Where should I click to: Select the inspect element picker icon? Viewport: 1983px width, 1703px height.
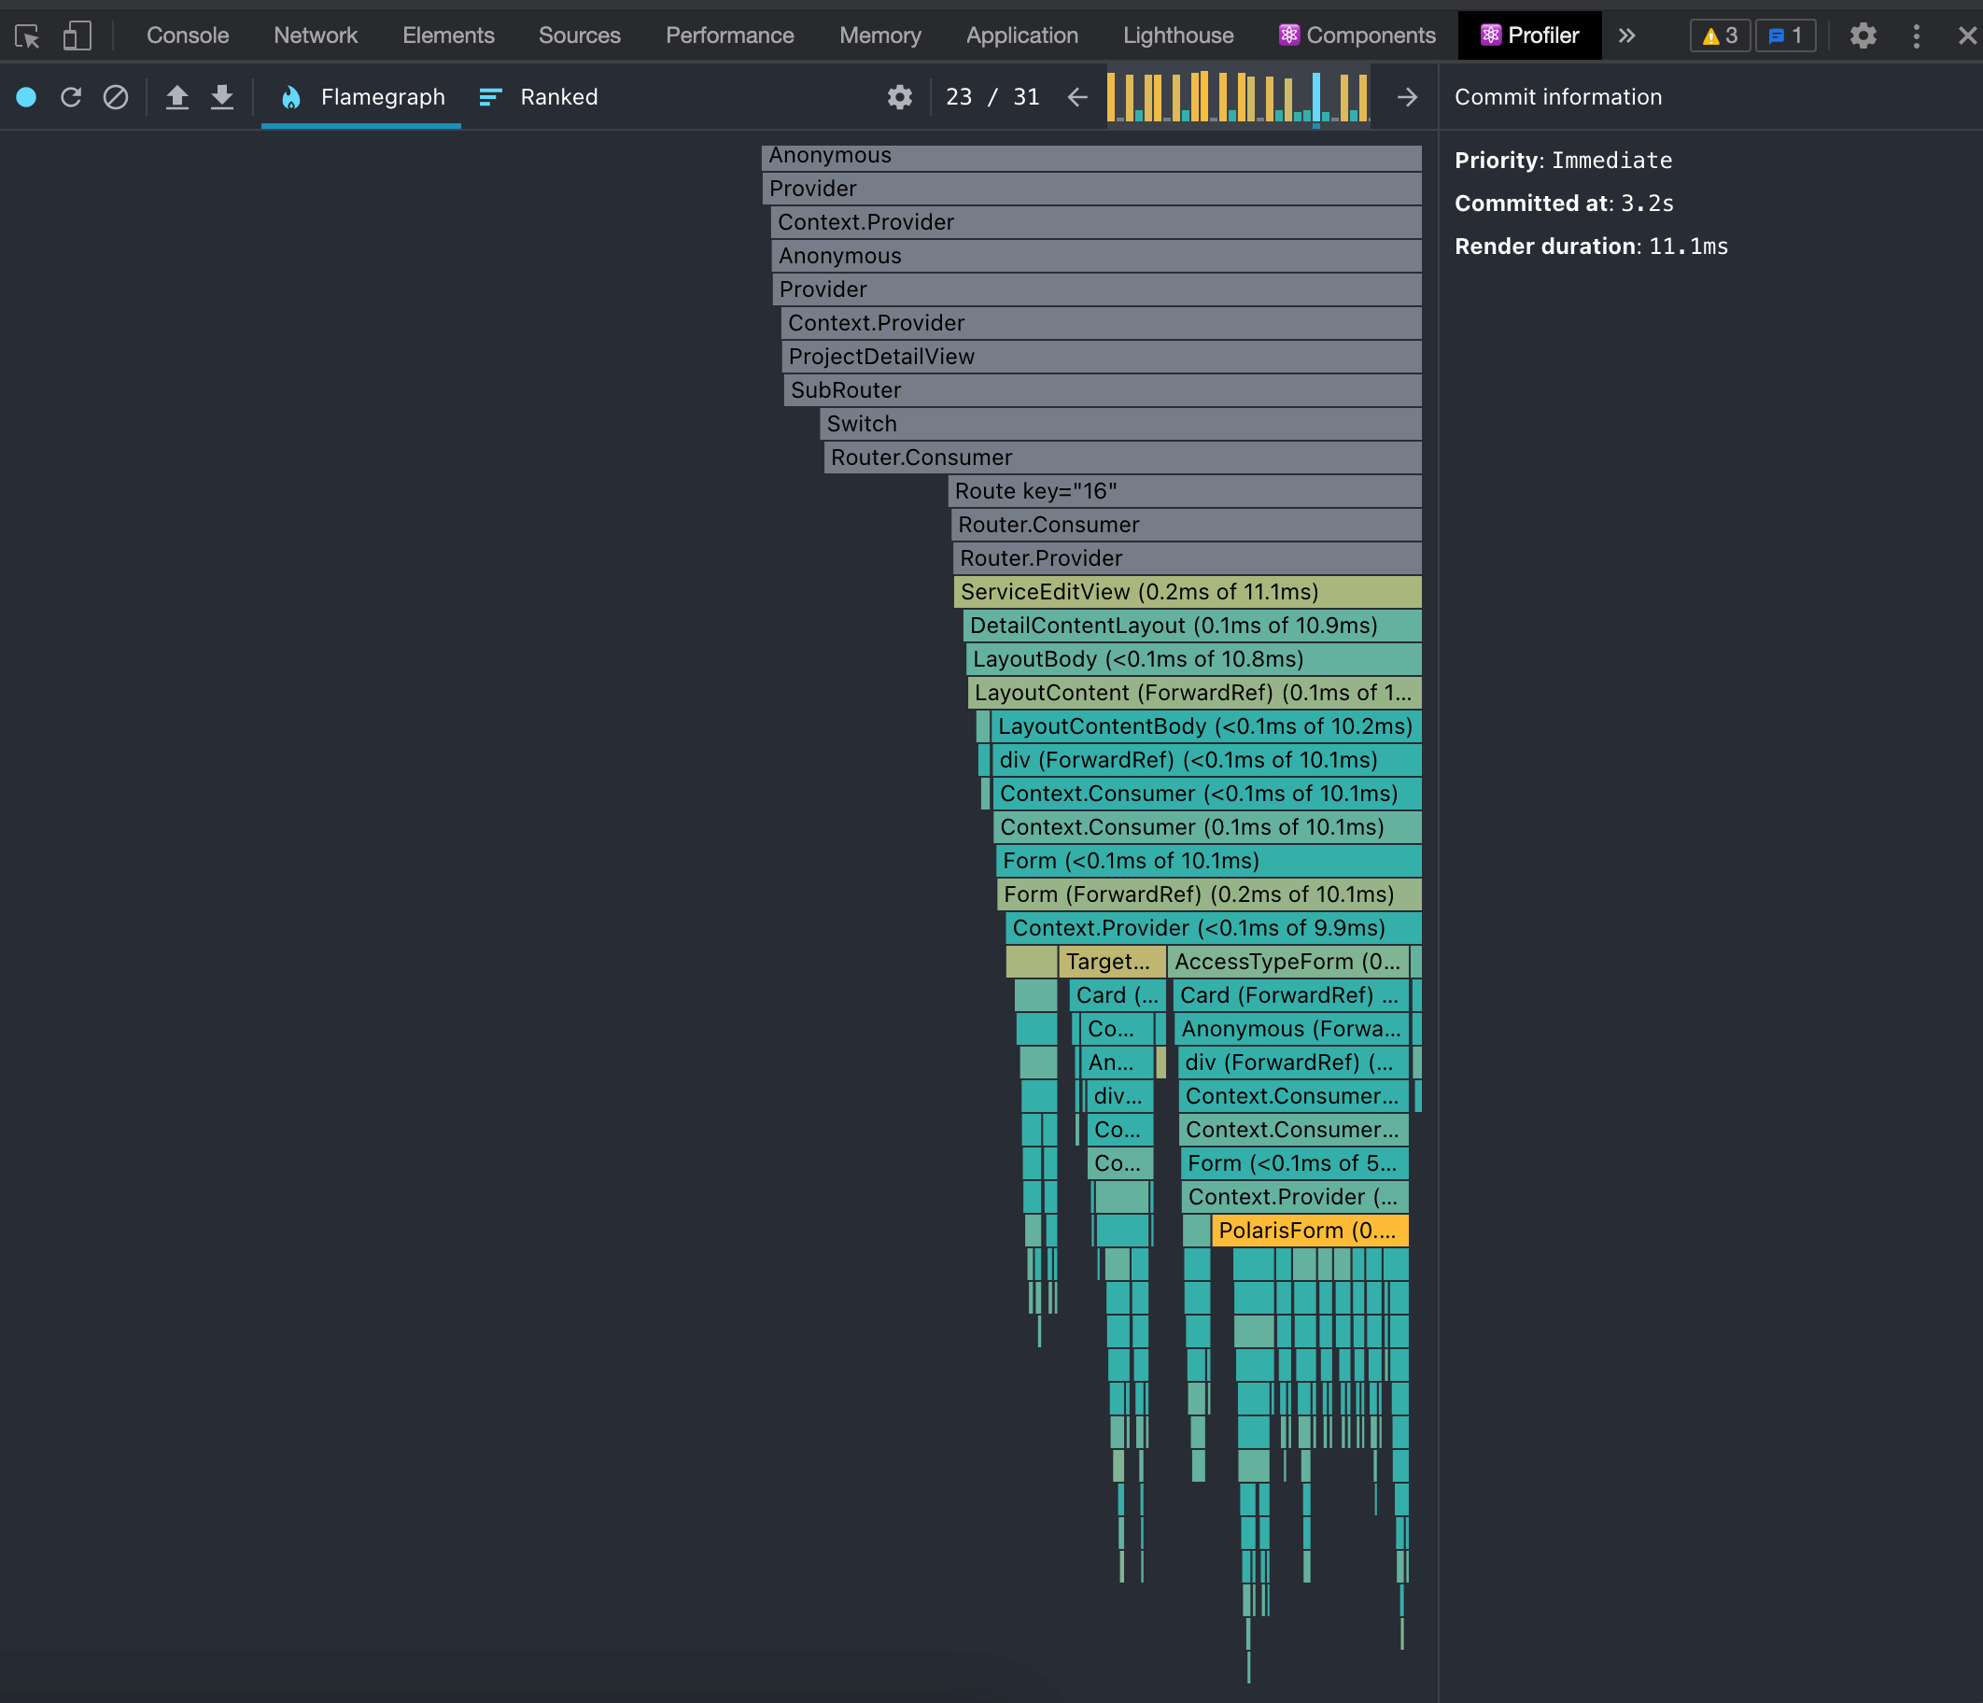pyautogui.click(x=27, y=36)
